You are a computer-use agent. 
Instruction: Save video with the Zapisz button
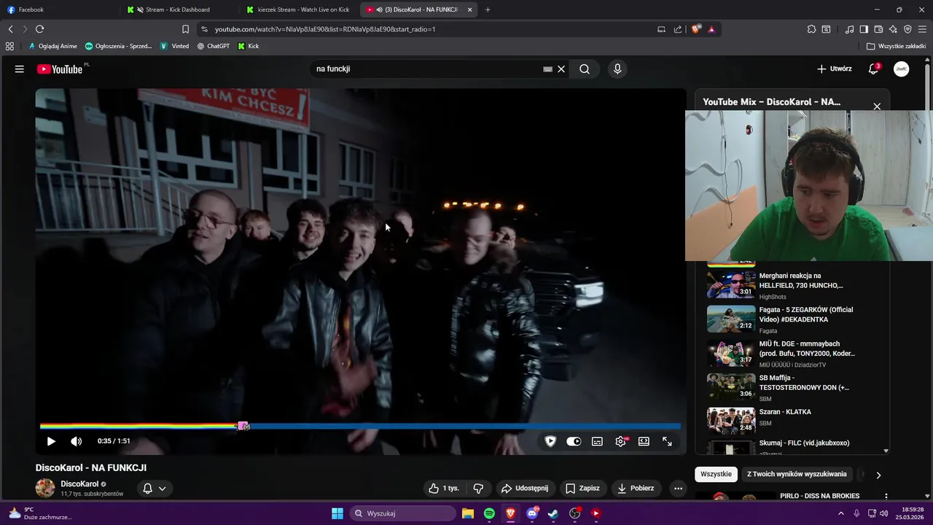(x=583, y=489)
